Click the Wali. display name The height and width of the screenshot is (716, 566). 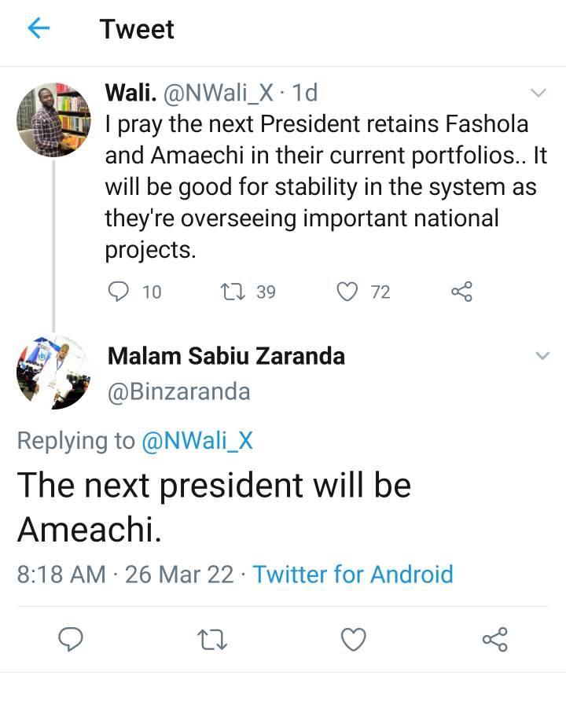tap(130, 94)
